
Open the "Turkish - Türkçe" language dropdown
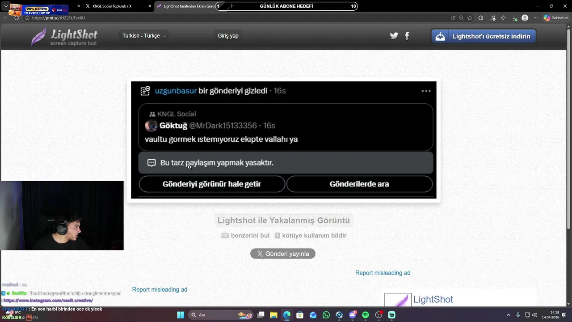tap(144, 36)
